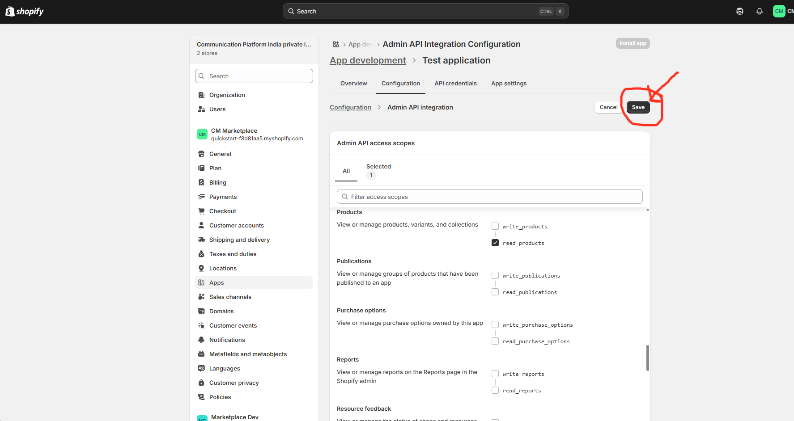Click the sidebar settings Search field

point(254,76)
